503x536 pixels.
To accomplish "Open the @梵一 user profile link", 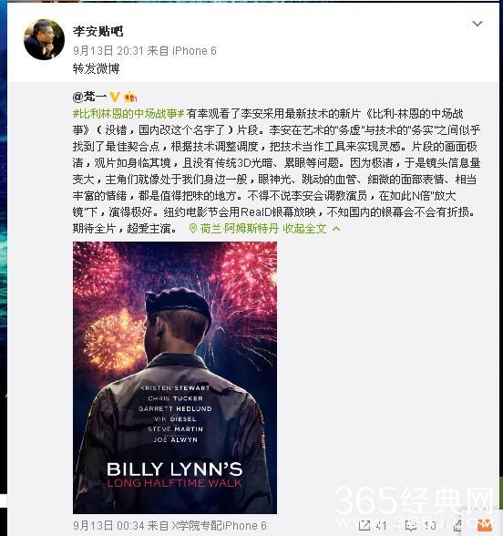I will coord(89,97).
